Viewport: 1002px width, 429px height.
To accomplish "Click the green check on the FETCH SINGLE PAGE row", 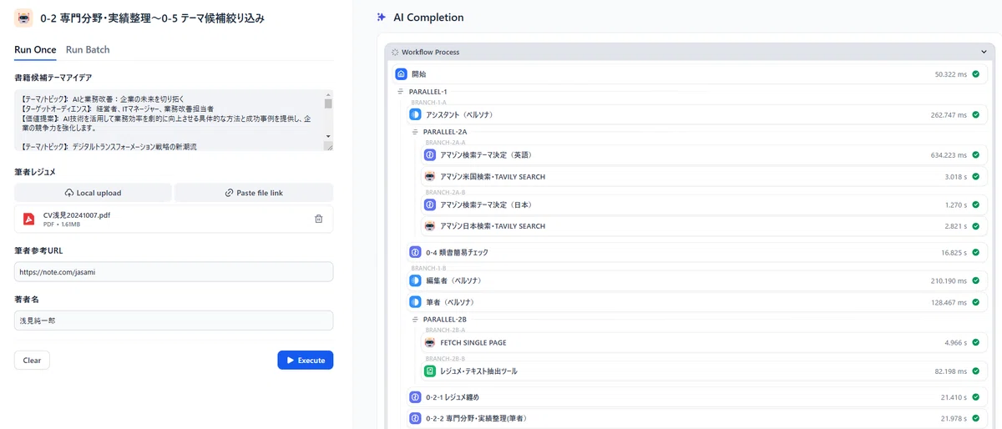I will 975,342.
